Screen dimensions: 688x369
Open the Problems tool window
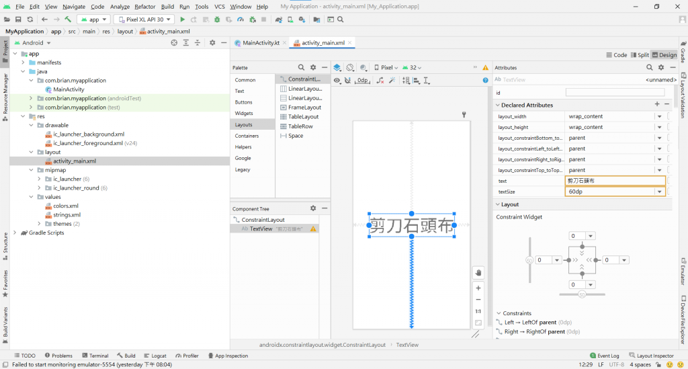point(58,356)
